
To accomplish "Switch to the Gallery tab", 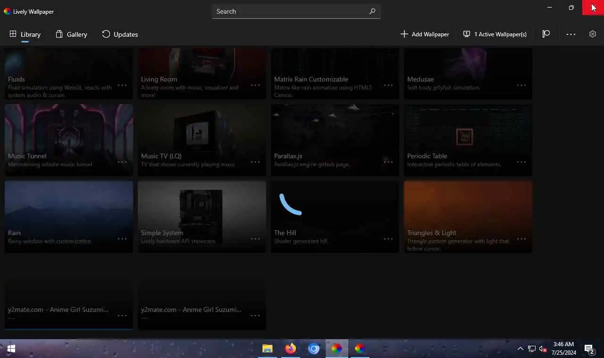I will [x=71, y=34].
